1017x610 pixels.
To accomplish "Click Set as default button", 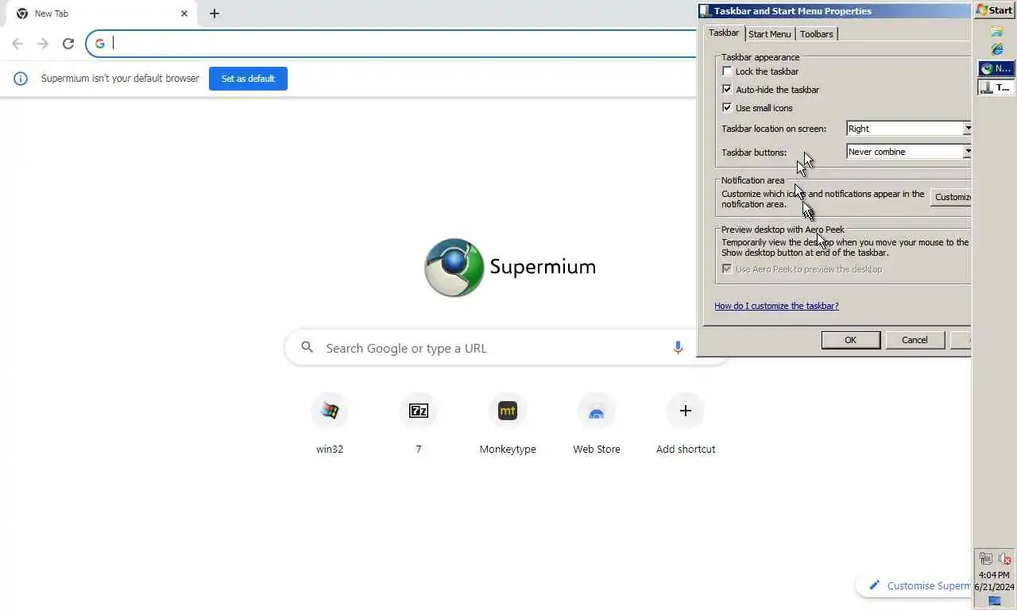I will 248,79.
